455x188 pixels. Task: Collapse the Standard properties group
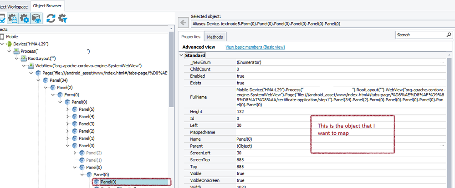(x=181, y=55)
